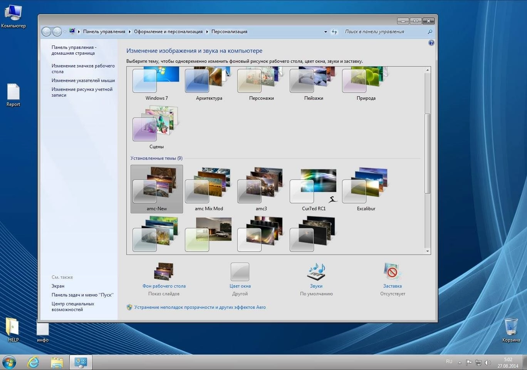The height and width of the screenshot is (370, 527).
Task: Click the theme list scrollbar thumb
Action: coord(427,153)
